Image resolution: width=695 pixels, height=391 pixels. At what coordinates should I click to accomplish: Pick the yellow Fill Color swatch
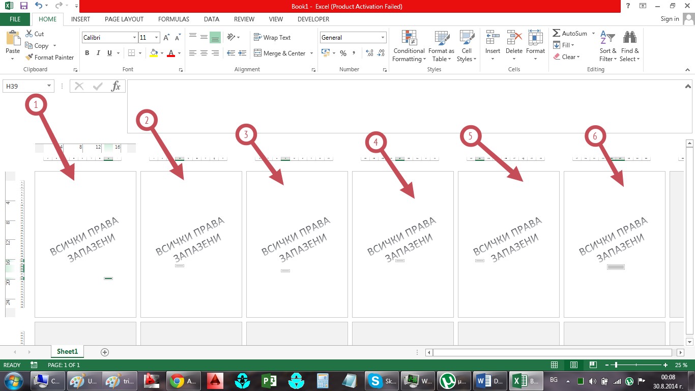154,53
